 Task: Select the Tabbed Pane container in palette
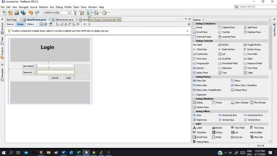pos(227,27)
